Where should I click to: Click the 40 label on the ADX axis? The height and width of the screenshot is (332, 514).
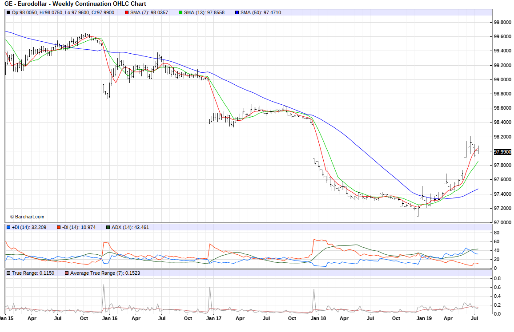point(497,251)
